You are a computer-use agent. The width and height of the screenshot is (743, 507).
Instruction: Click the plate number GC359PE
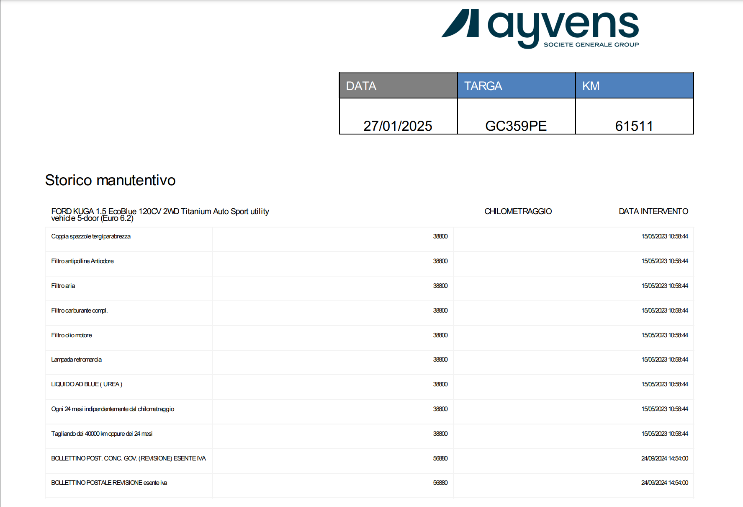(516, 126)
